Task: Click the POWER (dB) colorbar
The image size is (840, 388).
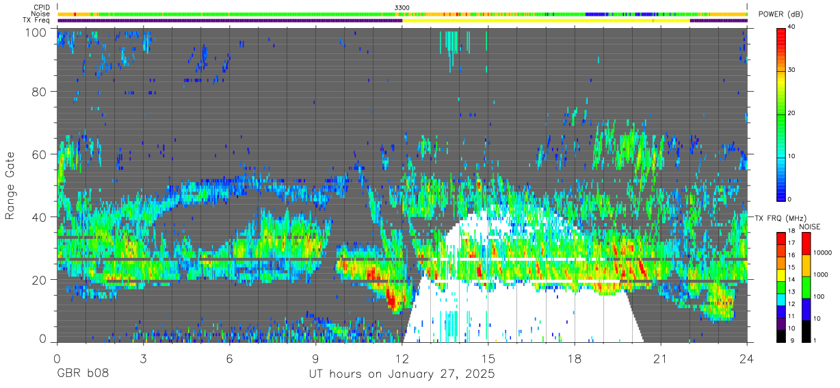Action: click(781, 114)
